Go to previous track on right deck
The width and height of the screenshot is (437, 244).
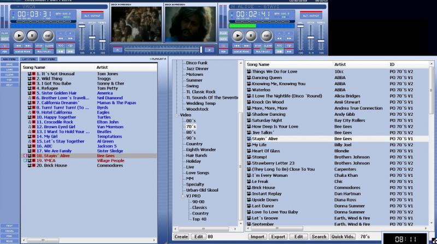point(237,46)
